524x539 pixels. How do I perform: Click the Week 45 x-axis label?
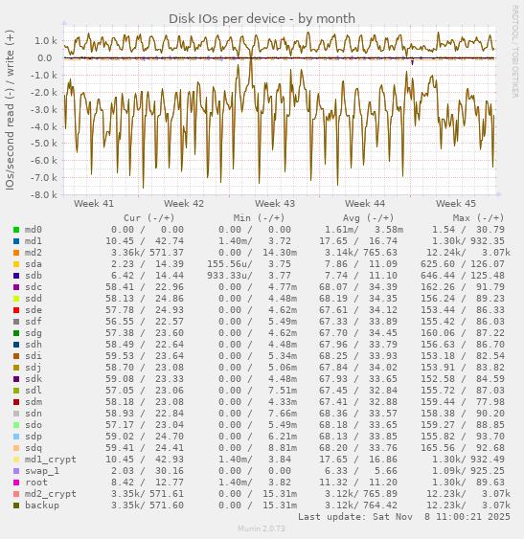[x=456, y=204]
